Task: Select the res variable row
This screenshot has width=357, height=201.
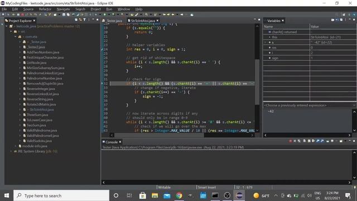Action: [310, 47]
